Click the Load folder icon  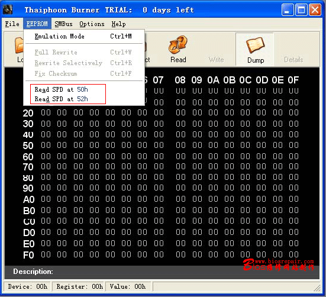[x=19, y=45]
